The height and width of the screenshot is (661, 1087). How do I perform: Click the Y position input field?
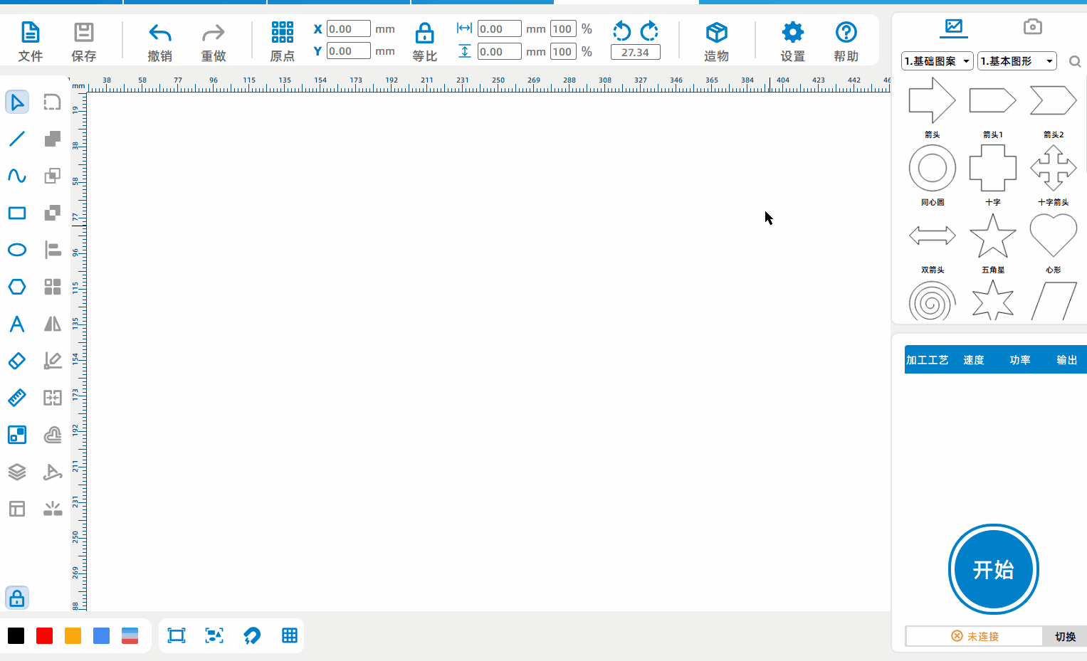point(348,51)
